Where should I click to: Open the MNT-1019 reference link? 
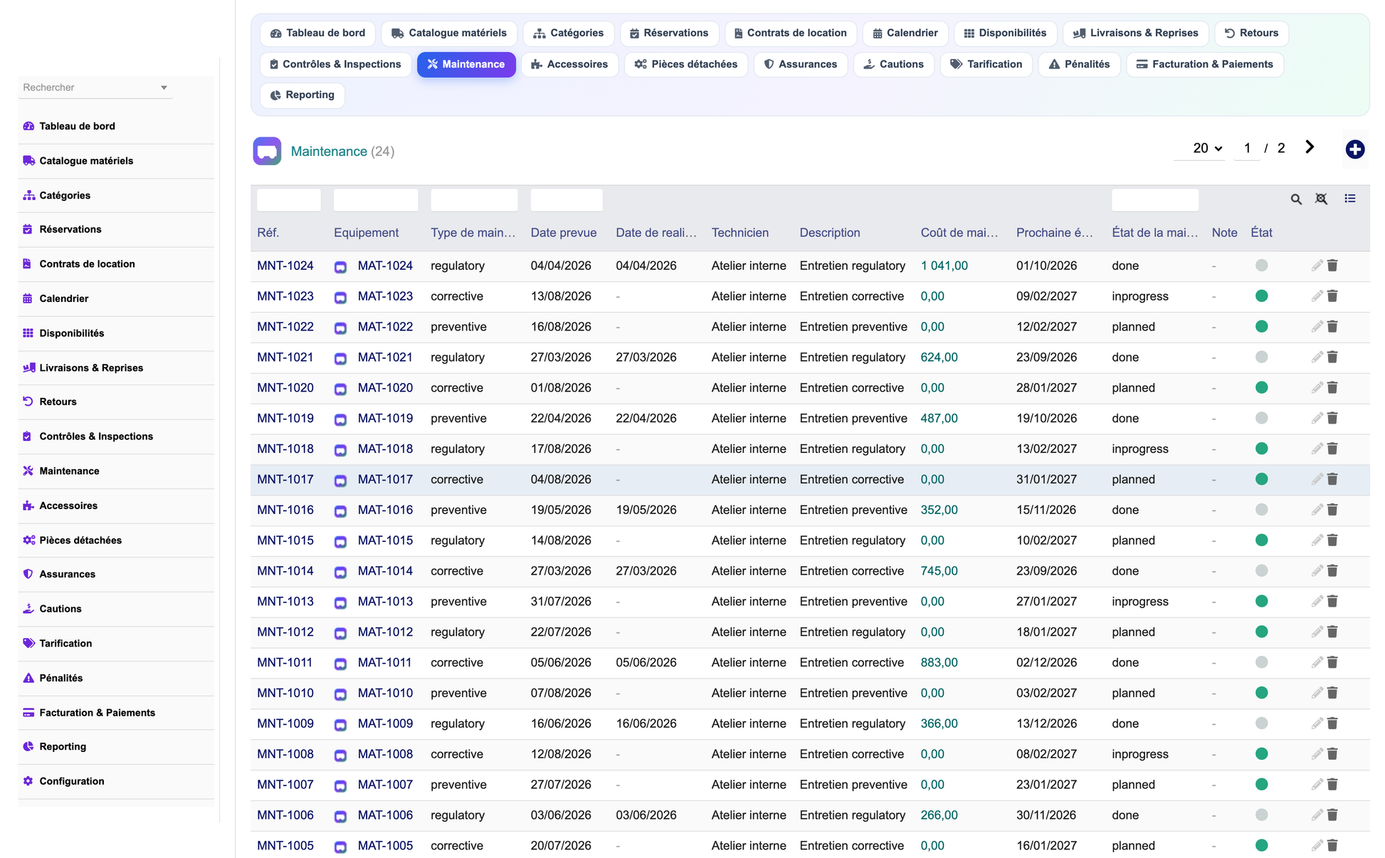click(x=285, y=418)
